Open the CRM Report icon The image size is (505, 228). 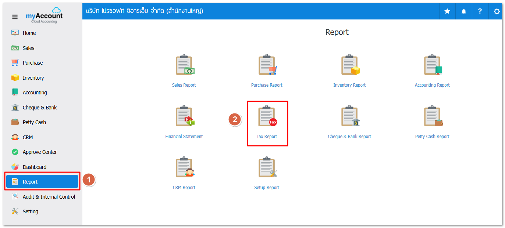pyautogui.click(x=184, y=169)
